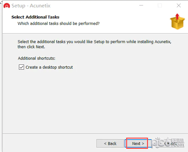This screenshot has height=152, width=188.
Task: Click the red arrow above the box
Action: [177, 16]
